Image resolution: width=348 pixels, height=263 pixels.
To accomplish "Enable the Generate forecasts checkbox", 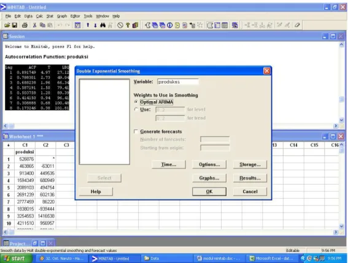I will click(136, 131).
